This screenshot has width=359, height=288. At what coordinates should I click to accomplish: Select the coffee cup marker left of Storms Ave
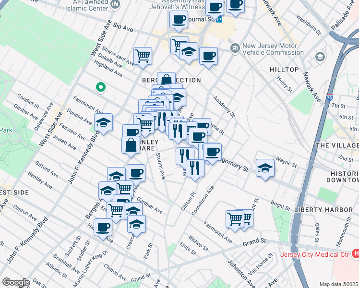point(136,174)
